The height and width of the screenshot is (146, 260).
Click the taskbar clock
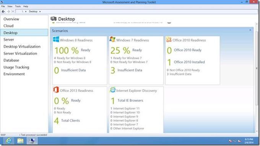249,141
